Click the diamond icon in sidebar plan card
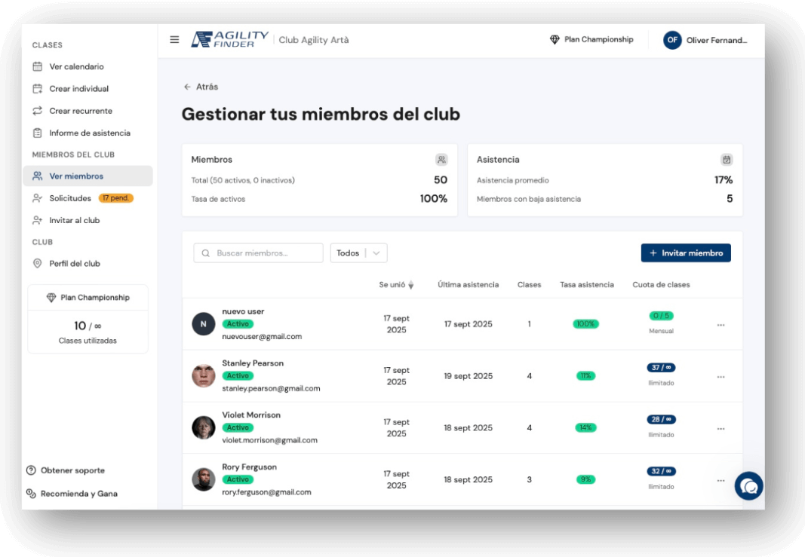This screenshot has width=805, height=557. click(x=51, y=298)
